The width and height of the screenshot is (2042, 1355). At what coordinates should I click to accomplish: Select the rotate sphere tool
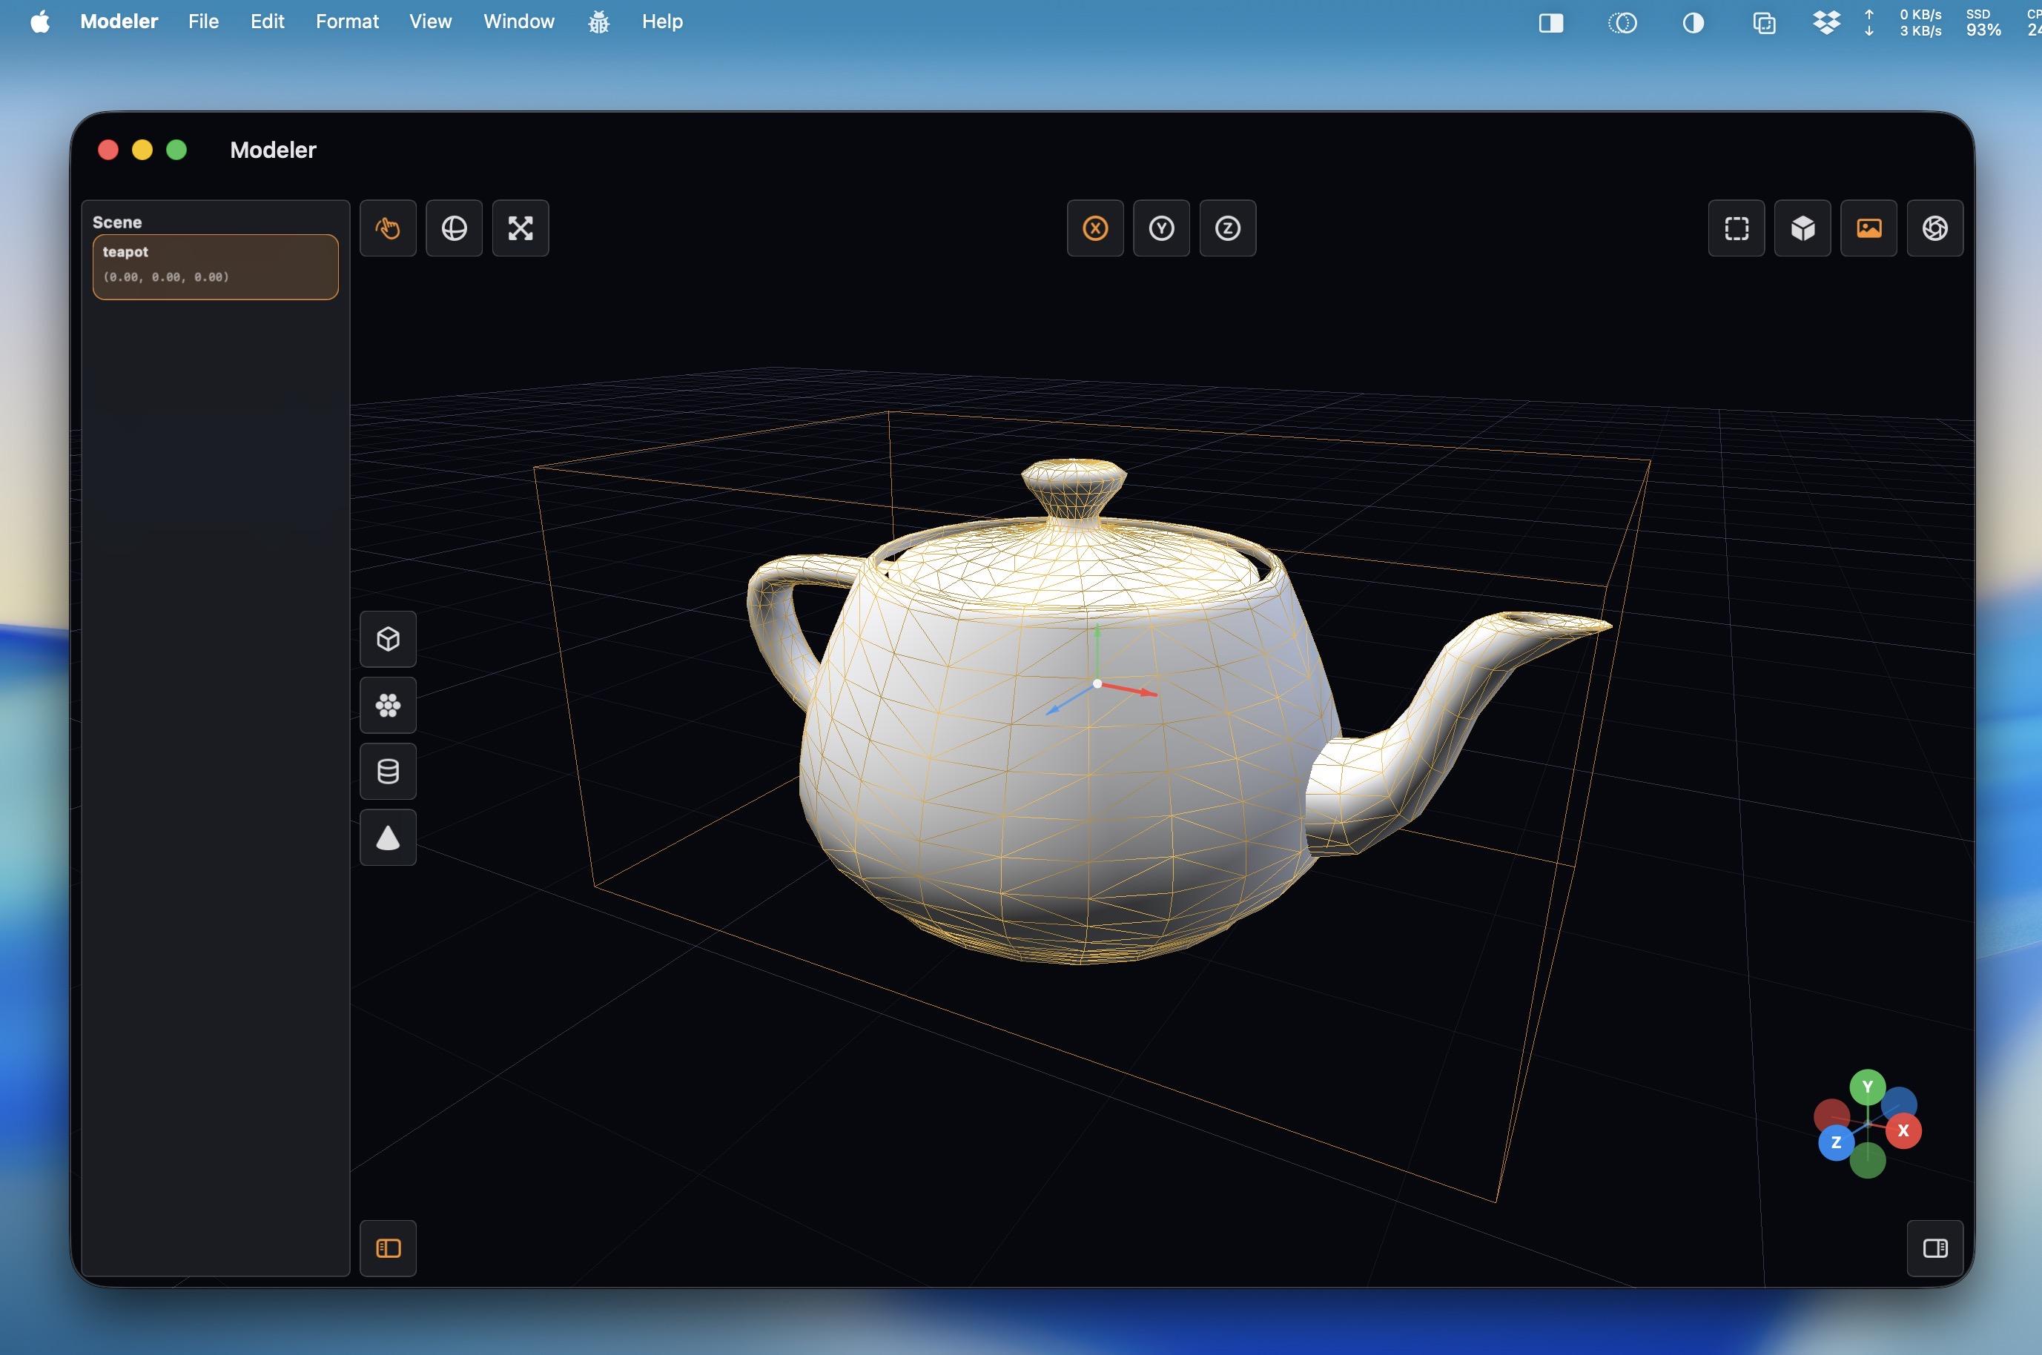455,228
